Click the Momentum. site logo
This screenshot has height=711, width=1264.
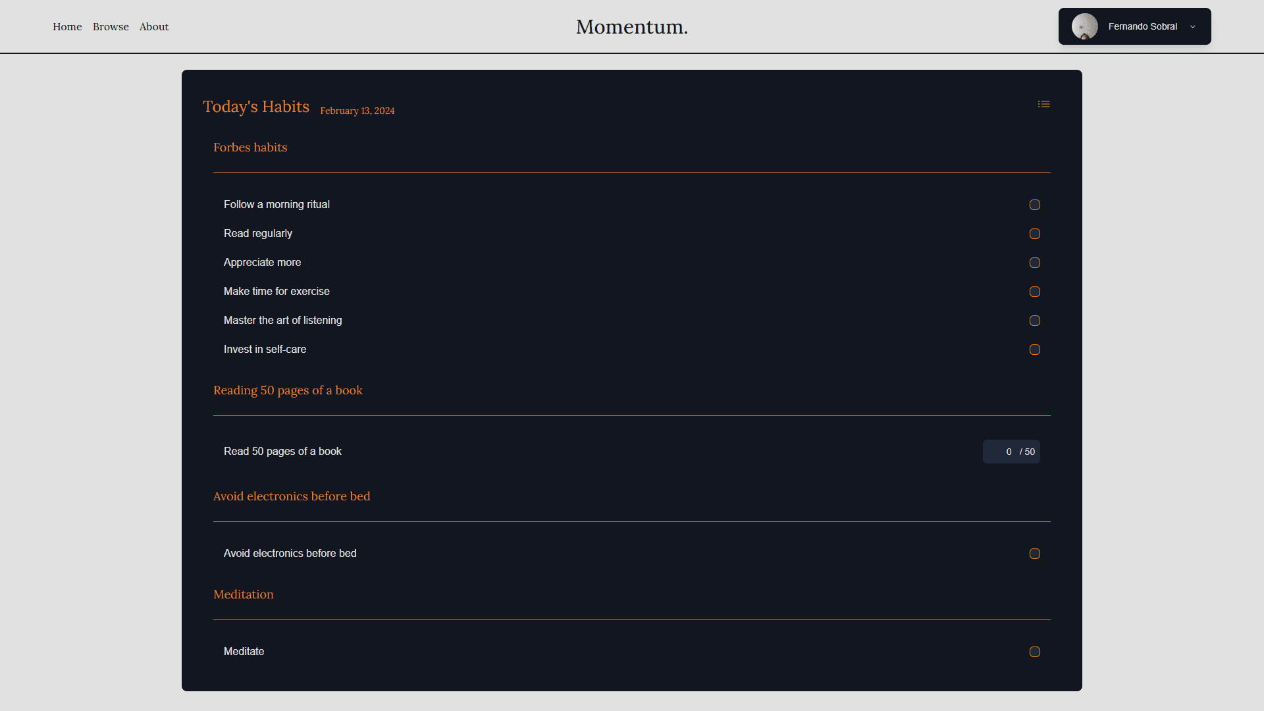(x=631, y=27)
